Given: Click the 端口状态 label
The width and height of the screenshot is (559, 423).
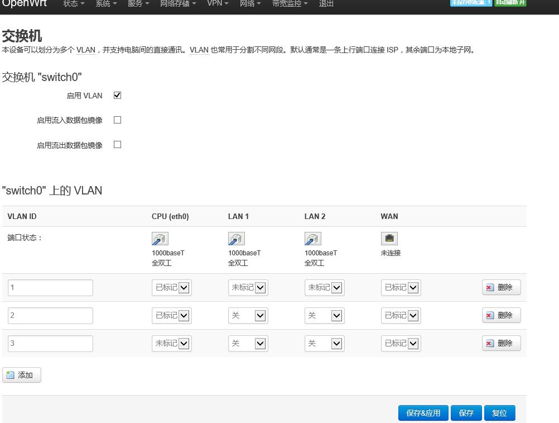Looking at the screenshot, I should tap(25, 237).
